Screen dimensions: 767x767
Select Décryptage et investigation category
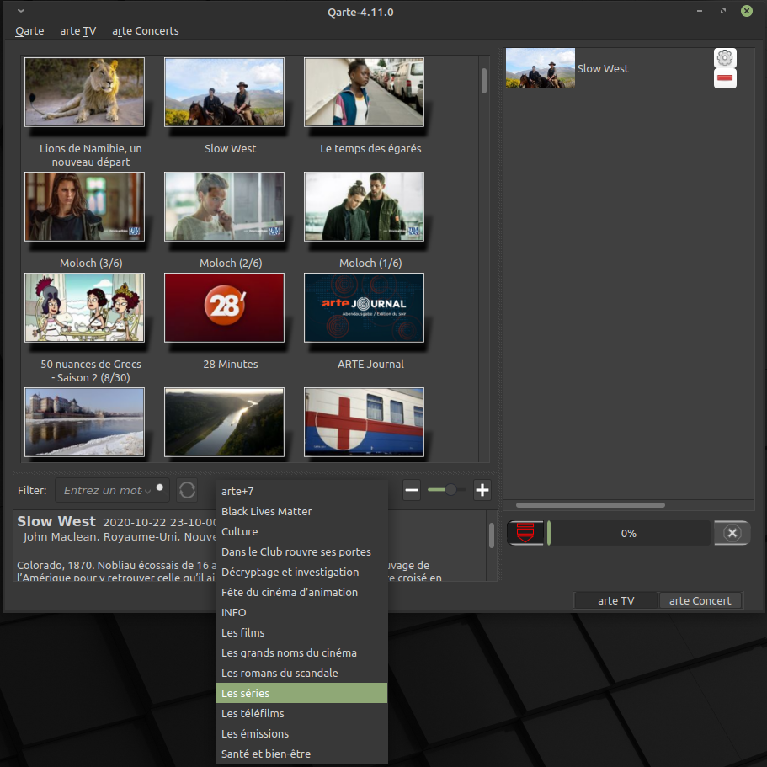point(301,572)
